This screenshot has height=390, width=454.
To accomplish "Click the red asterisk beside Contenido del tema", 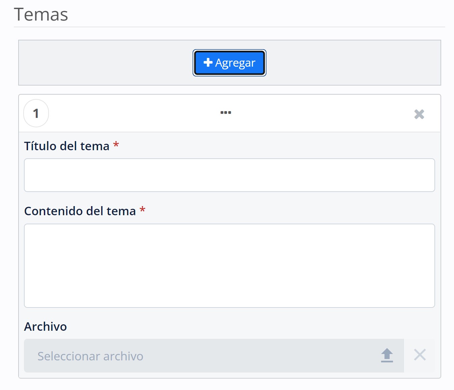I will [142, 210].
